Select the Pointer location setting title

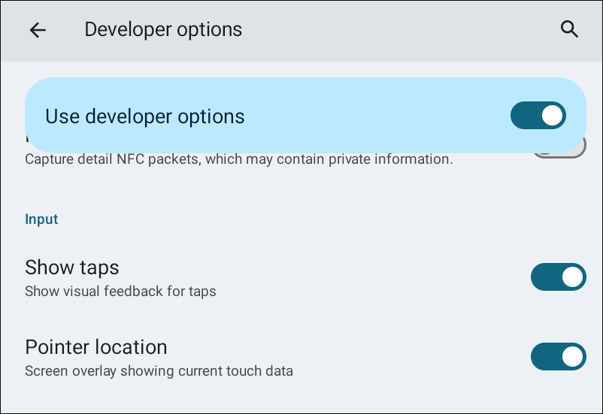point(96,347)
